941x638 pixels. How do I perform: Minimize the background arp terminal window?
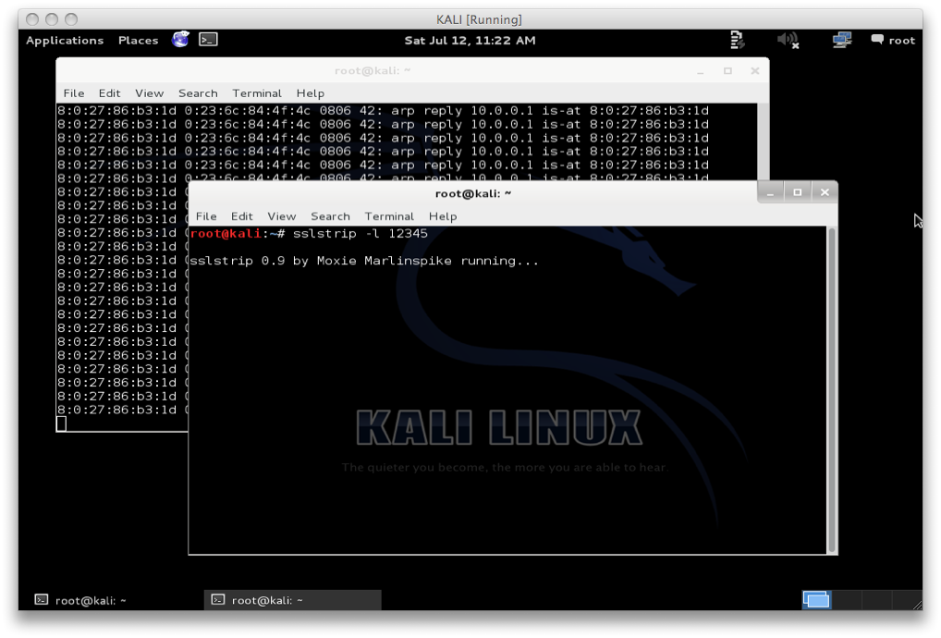pos(701,71)
